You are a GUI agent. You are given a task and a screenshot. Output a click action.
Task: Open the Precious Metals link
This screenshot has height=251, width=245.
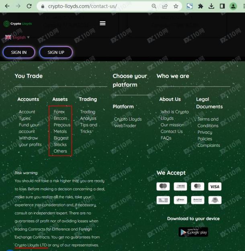coord(62,128)
